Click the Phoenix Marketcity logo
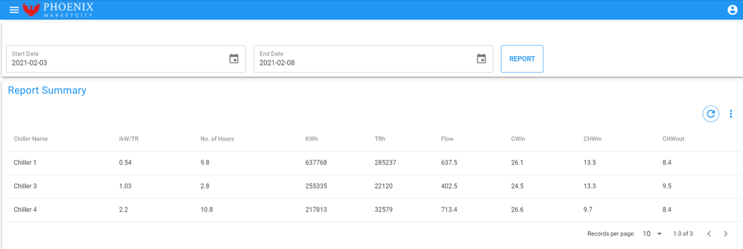This screenshot has width=743, height=249. point(58,9)
